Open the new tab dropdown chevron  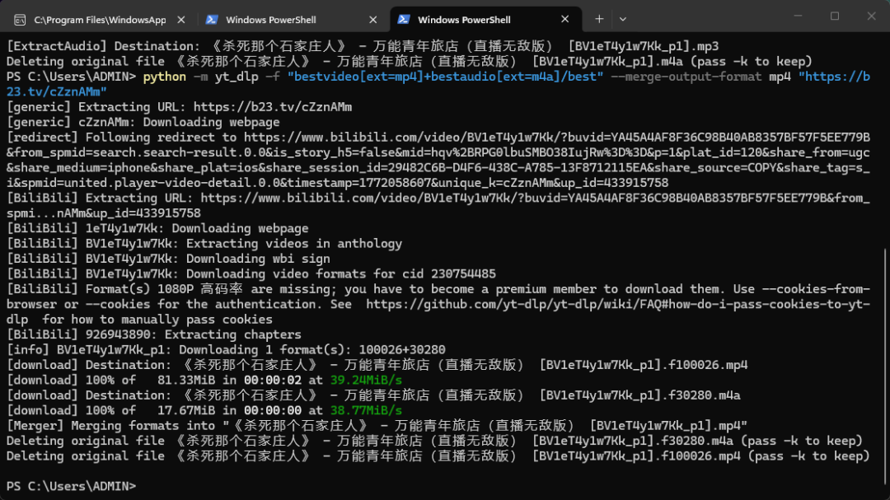(x=625, y=18)
